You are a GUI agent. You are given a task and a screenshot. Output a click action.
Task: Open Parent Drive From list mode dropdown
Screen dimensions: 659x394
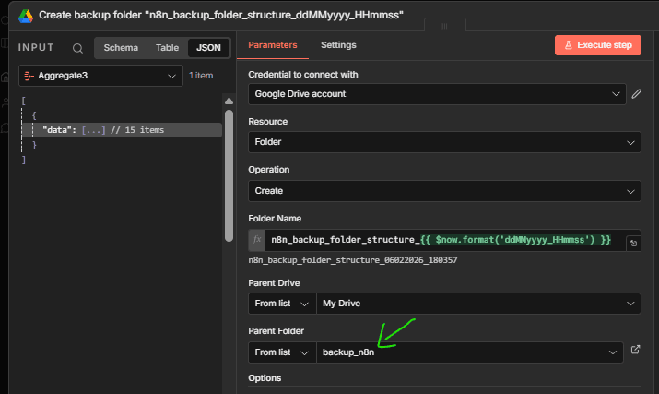[x=281, y=304]
